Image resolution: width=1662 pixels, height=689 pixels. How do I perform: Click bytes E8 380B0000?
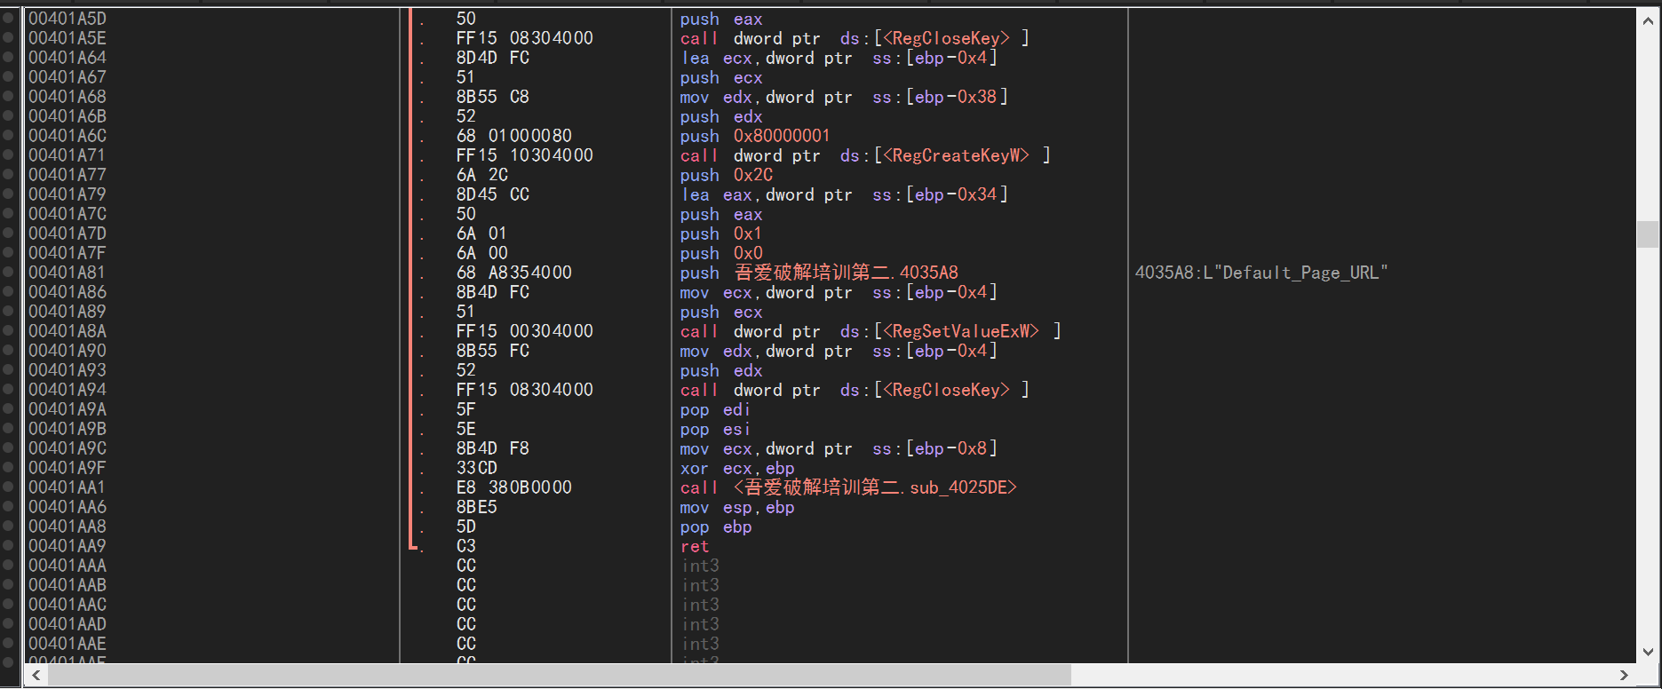(x=514, y=487)
